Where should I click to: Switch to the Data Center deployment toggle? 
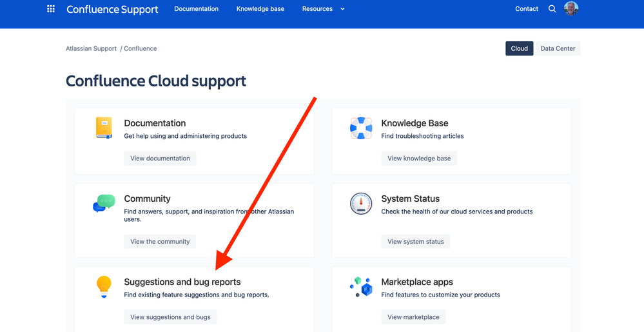click(558, 48)
